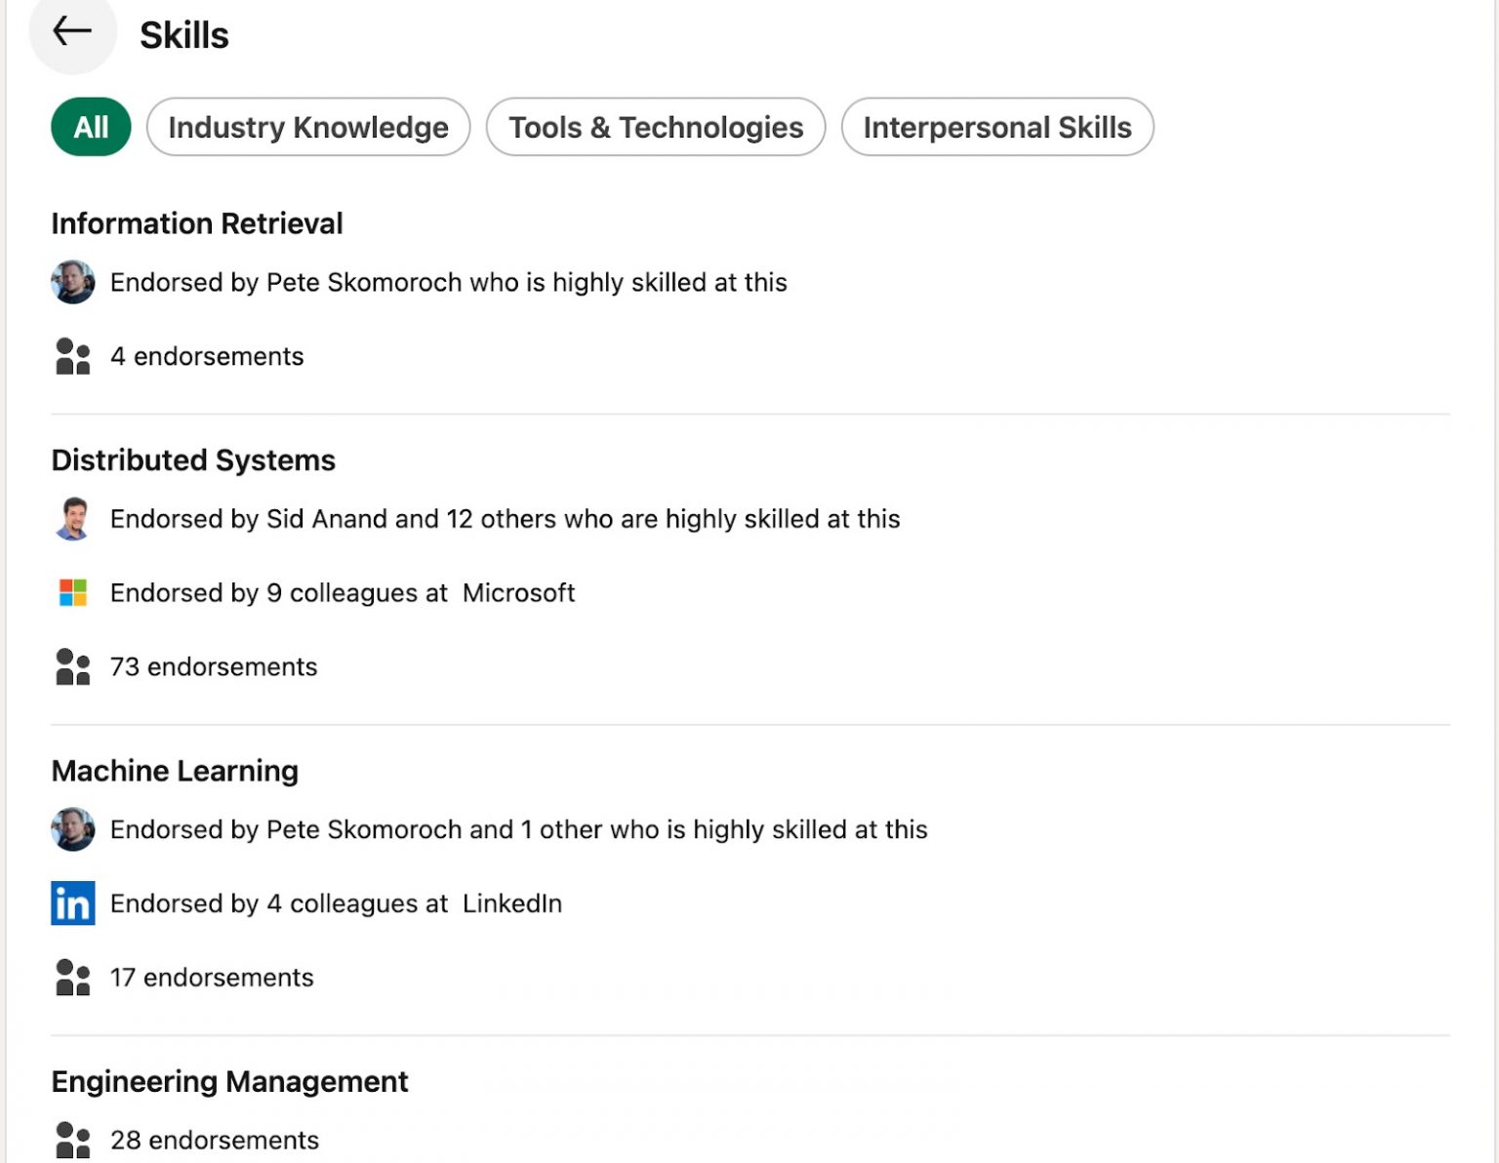
Task: Switch to Industry Knowledge filter
Action: tap(308, 127)
